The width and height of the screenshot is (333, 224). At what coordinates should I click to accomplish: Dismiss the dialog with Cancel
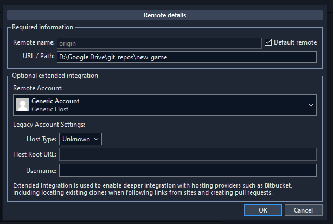point(304,210)
